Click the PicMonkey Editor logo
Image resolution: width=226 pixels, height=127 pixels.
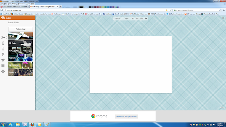(x=6, y=18)
